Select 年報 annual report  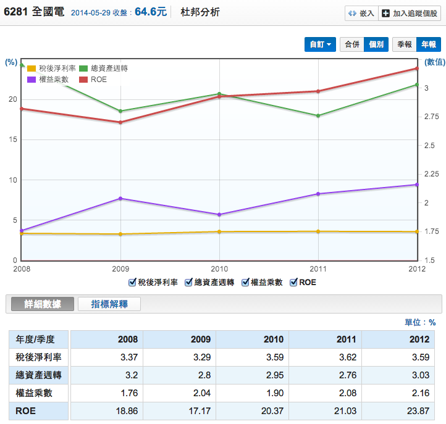[x=428, y=44]
